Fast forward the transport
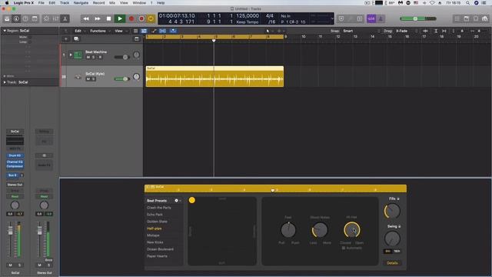Image resolution: width=492 pixels, height=277 pixels. (98, 18)
